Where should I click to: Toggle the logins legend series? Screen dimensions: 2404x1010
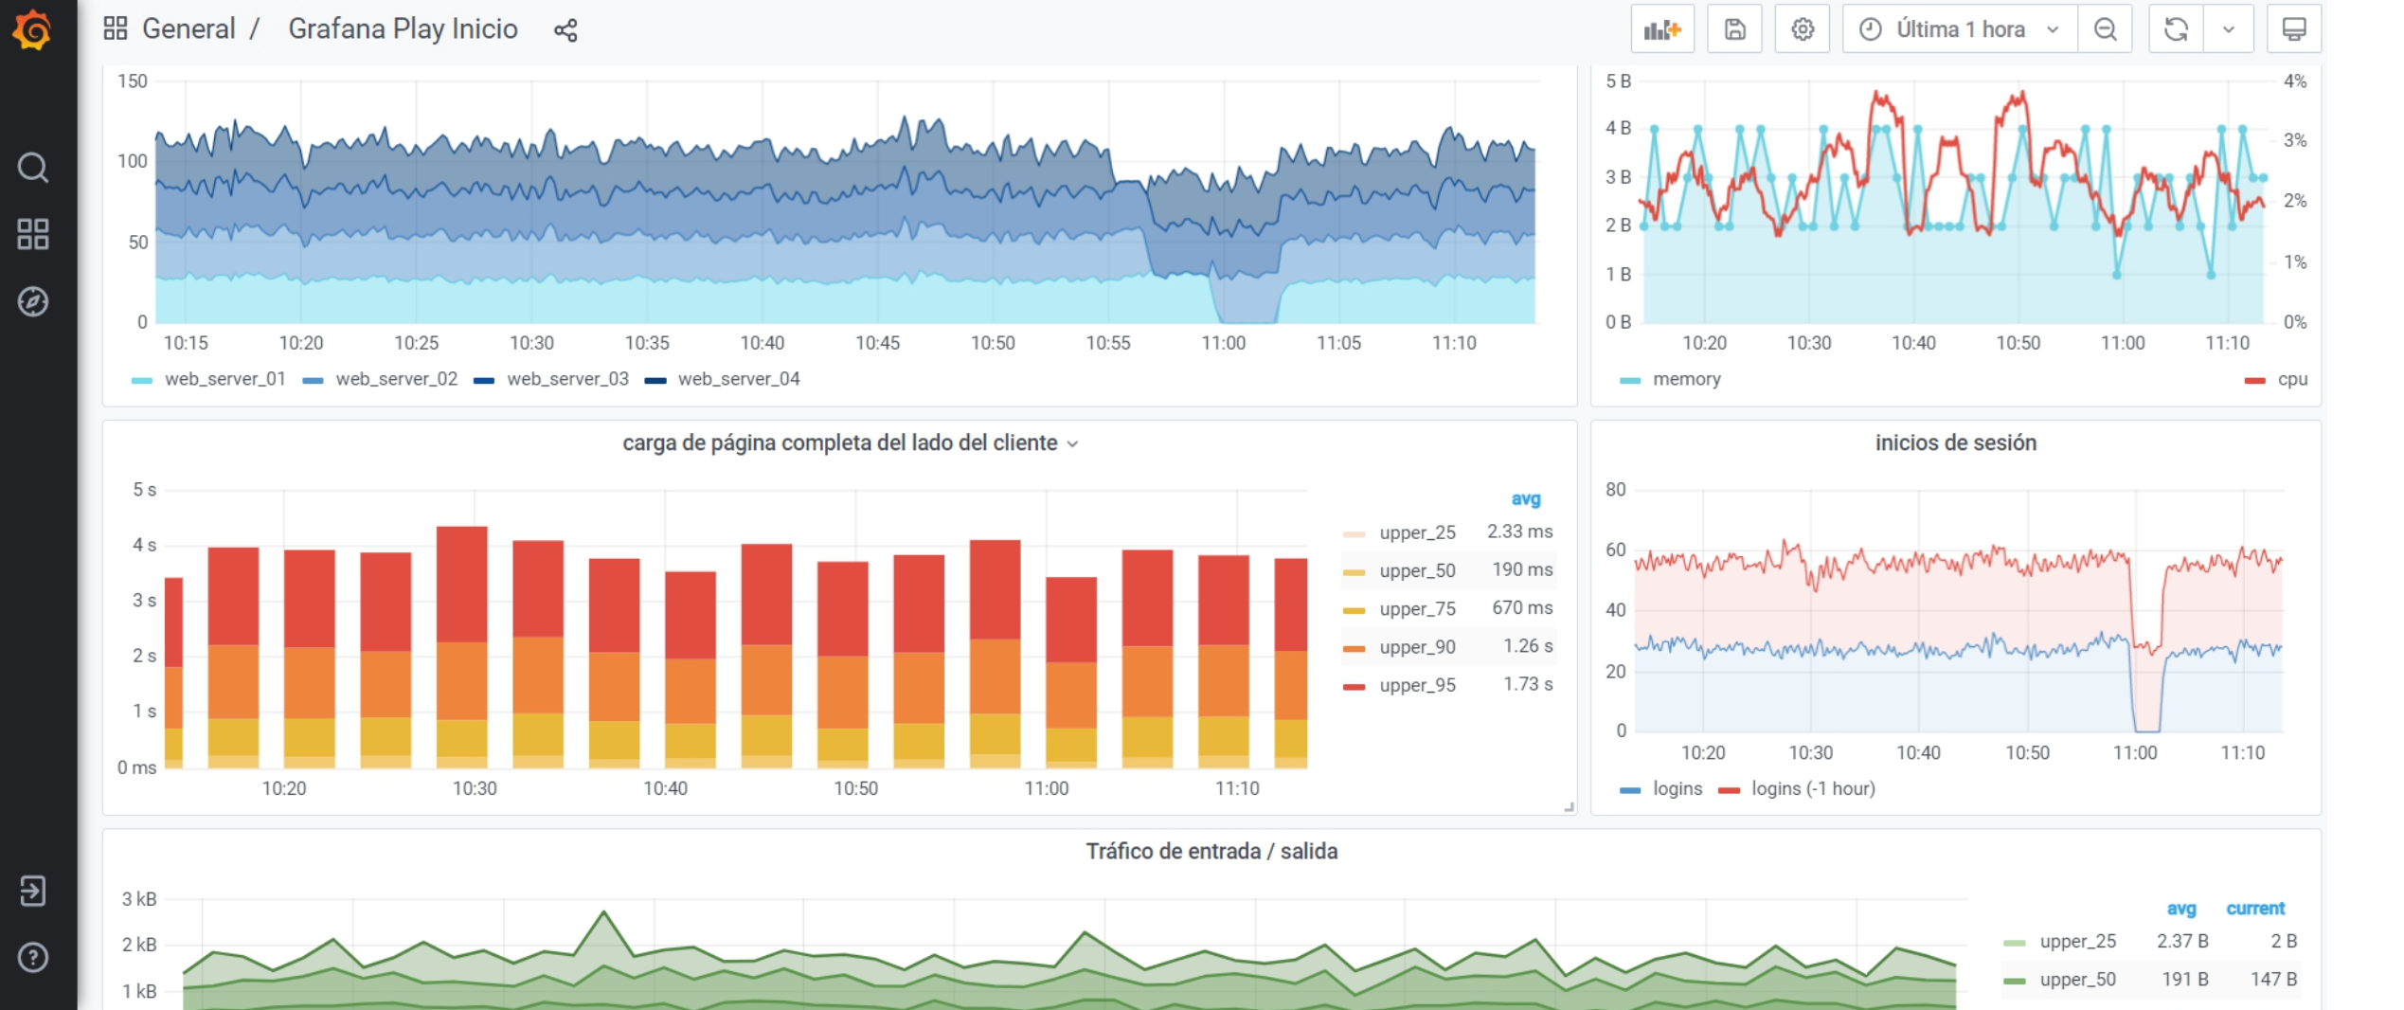(1677, 788)
